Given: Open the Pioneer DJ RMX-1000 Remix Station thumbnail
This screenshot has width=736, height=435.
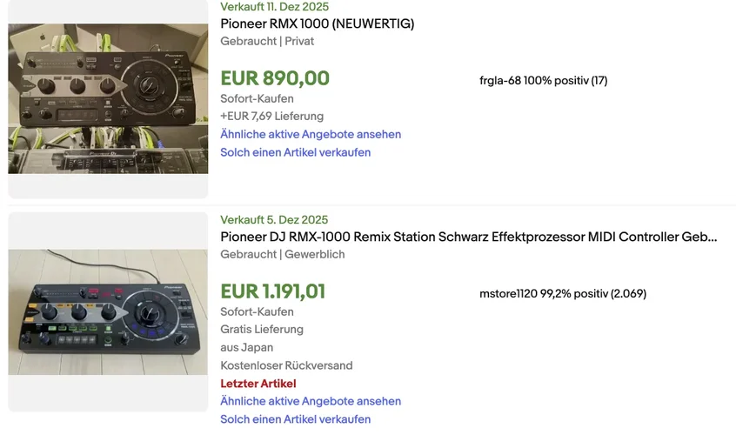Looking at the screenshot, I should pyautogui.click(x=108, y=311).
